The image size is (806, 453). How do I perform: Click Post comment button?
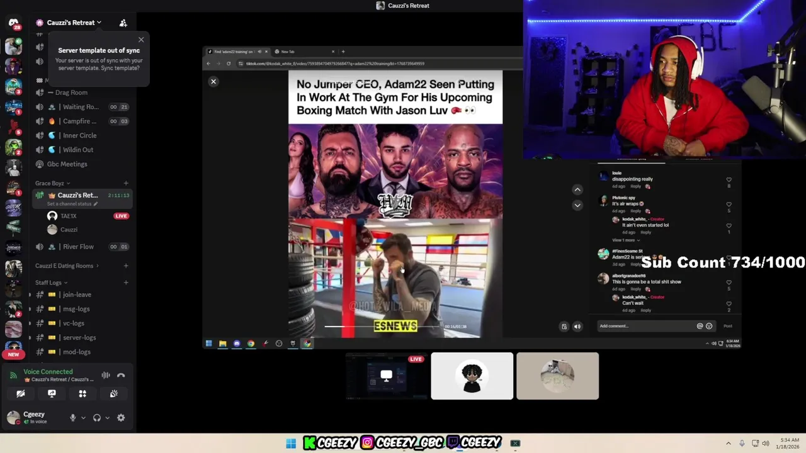coord(728,326)
